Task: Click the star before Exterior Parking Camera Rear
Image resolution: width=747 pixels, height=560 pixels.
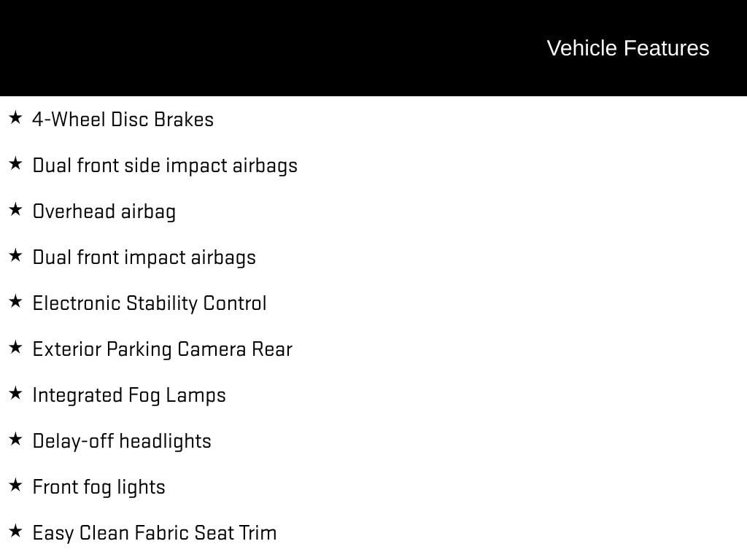Action: (x=15, y=347)
